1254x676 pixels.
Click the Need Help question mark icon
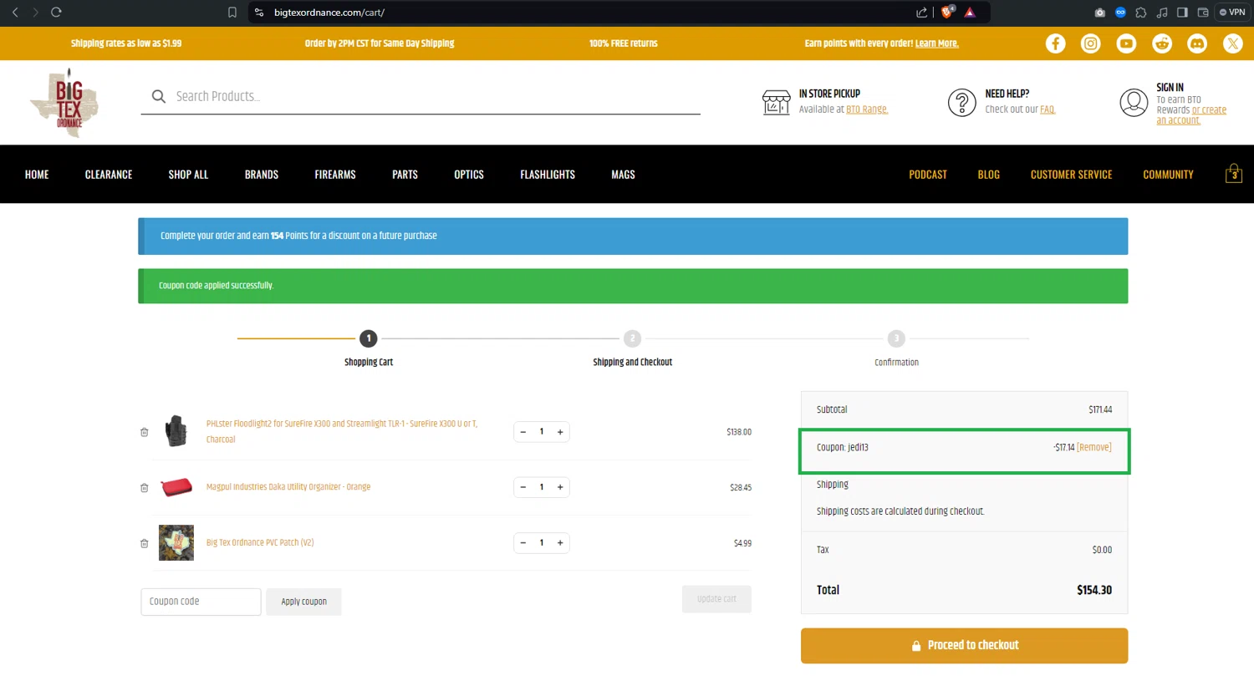(962, 102)
